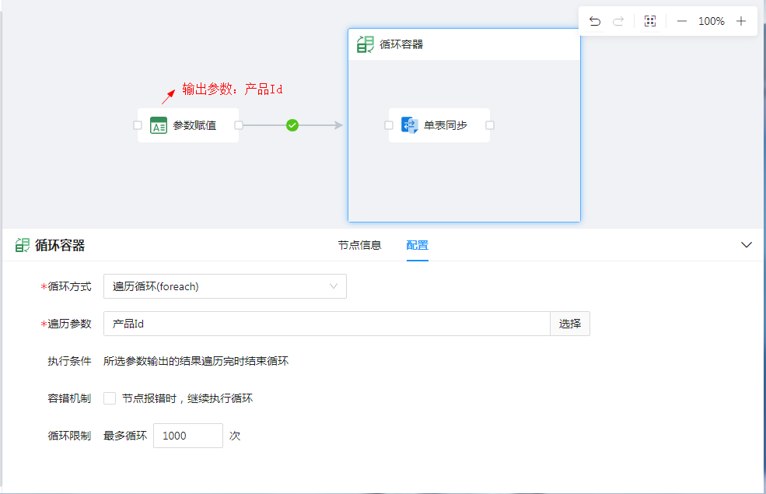766x494 pixels.
Task: Click the left port of 单表同步 node
Action: [389, 125]
